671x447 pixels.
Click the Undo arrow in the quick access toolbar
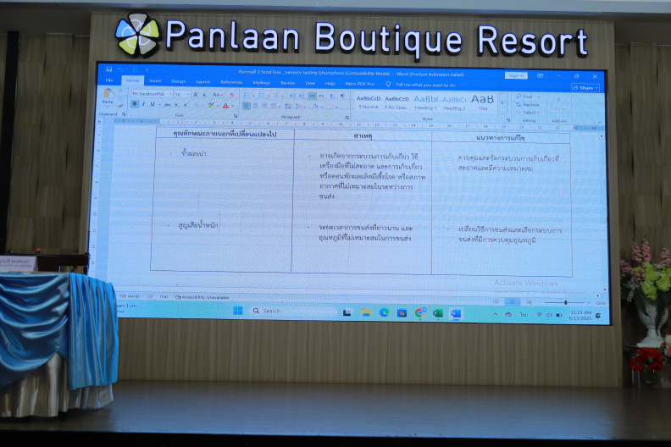click(120, 69)
